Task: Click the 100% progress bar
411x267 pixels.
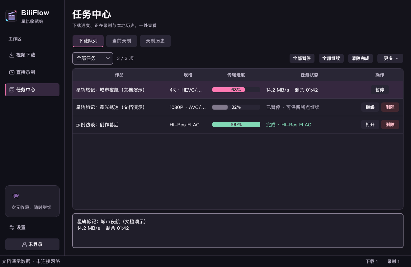Action: click(x=236, y=124)
